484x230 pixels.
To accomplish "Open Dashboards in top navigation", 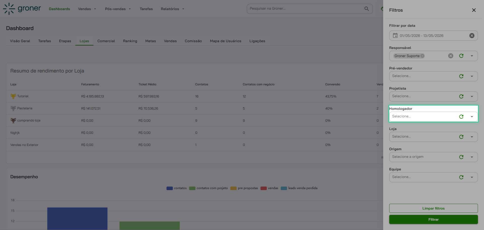I will tap(59, 9).
